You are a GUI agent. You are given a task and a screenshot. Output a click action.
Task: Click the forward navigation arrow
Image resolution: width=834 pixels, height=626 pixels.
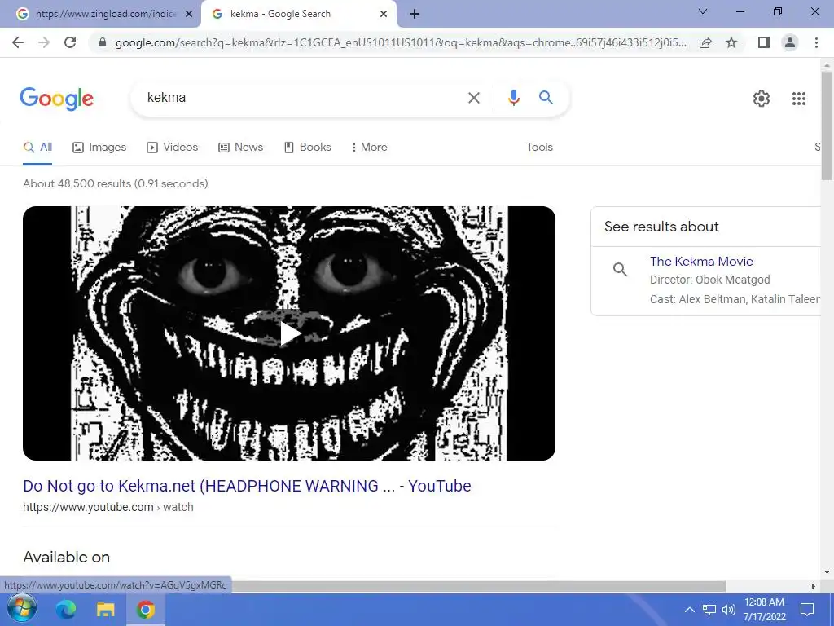[44, 42]
